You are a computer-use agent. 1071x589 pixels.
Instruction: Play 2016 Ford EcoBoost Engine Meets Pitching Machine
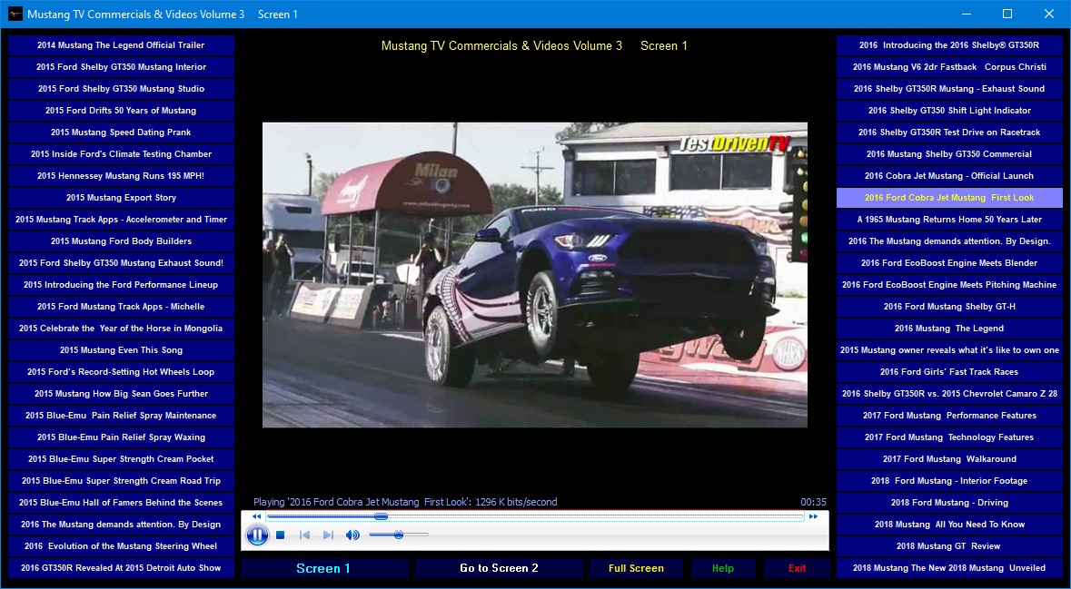(x=949, y=285)
